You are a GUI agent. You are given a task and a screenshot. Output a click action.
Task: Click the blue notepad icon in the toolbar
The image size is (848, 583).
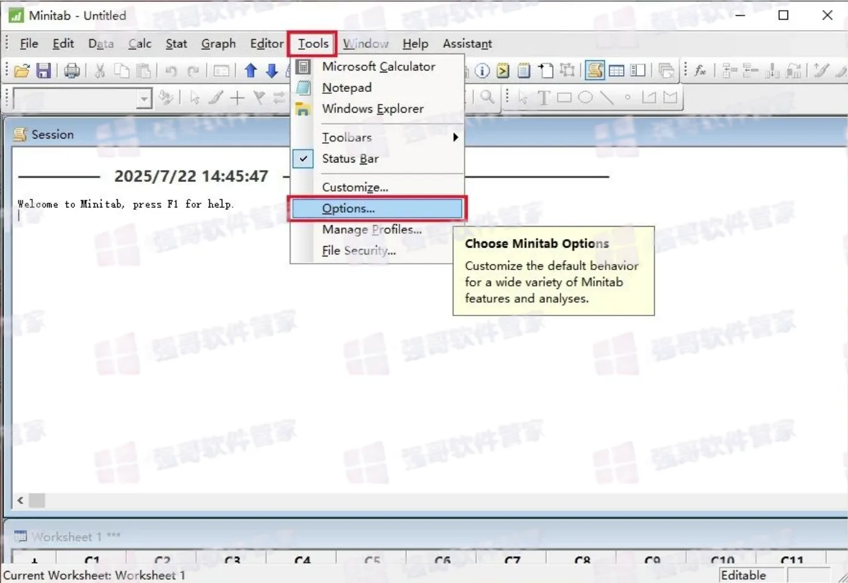click(524, 71)
